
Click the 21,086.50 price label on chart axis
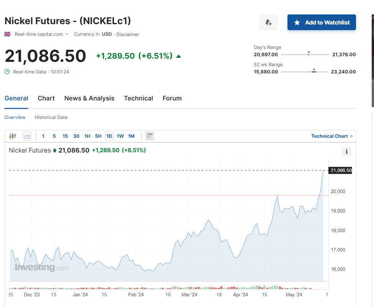point(341,170)
